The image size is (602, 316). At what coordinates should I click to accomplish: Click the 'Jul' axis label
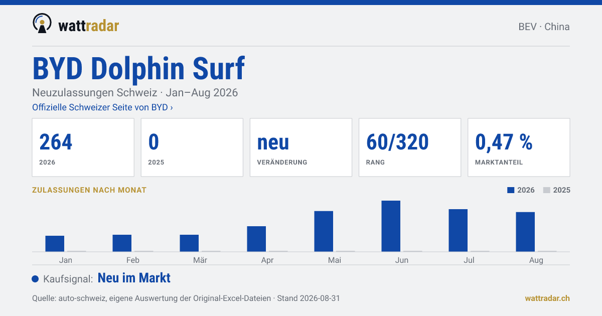pyautogui.click(x=469, y=260)
